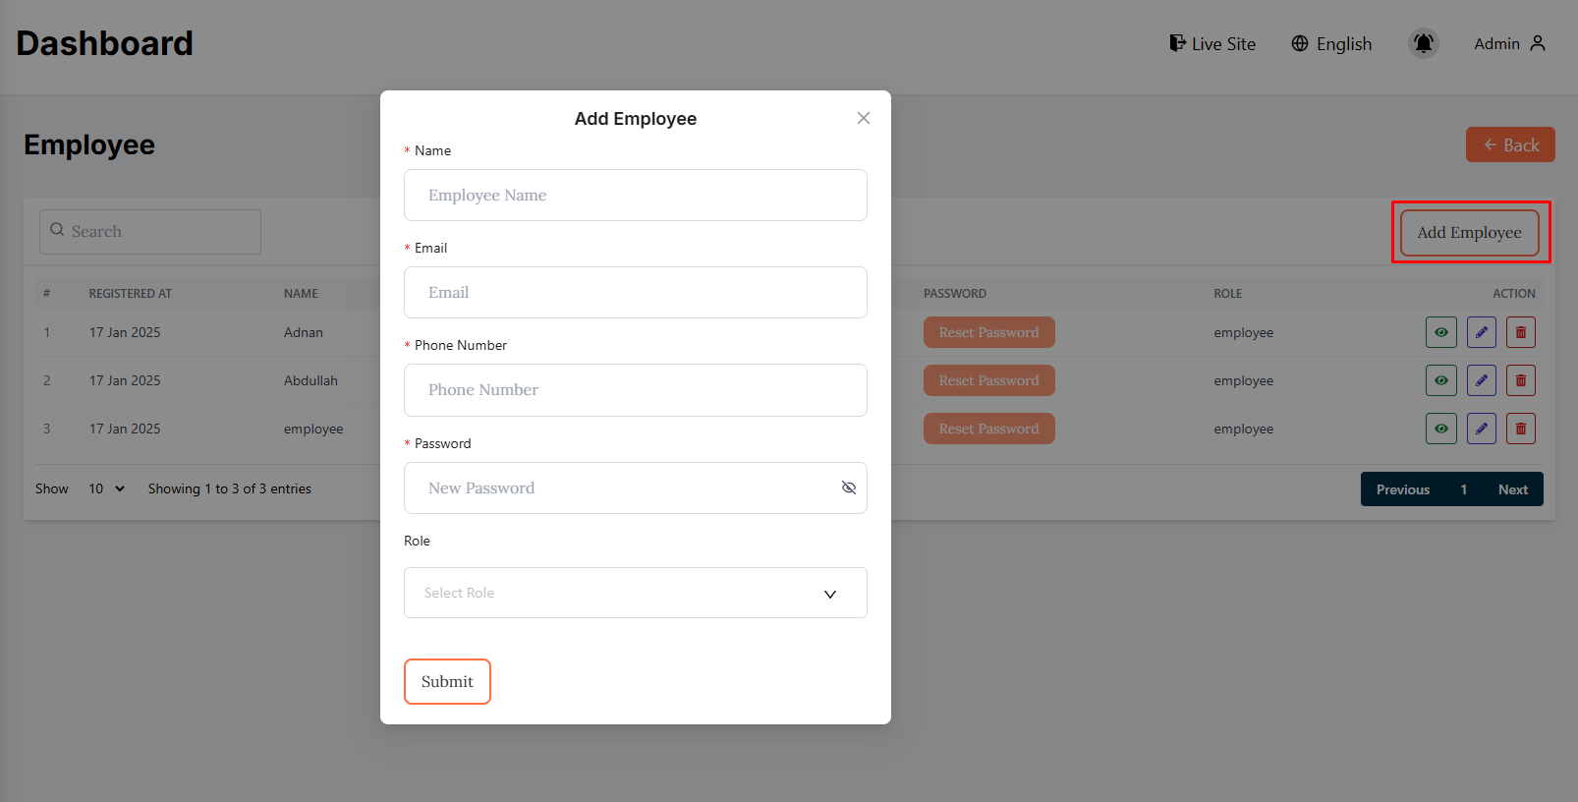Viewport: 1578px width, 802px height.
Task: Submit the Add Employee form
Action: click(x=447, y=681)
